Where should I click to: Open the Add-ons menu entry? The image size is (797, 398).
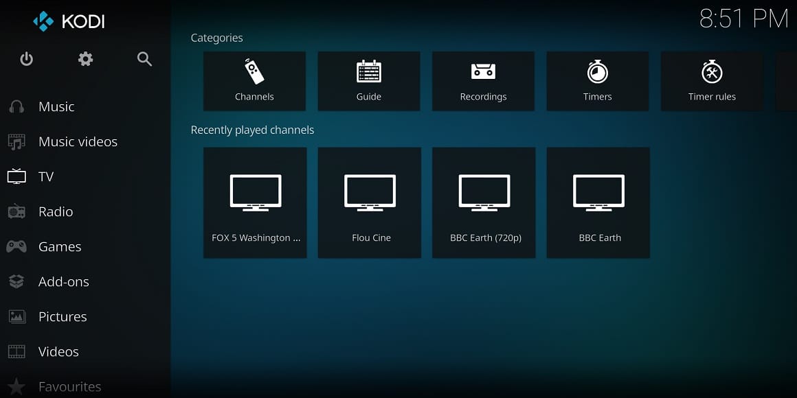click(x=64, y=281)
